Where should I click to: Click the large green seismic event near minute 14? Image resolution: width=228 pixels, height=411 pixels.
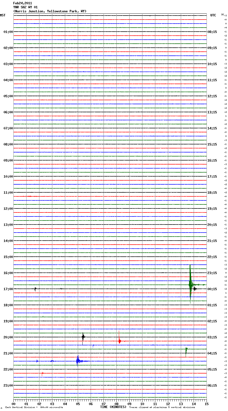[x=190, y=284]
